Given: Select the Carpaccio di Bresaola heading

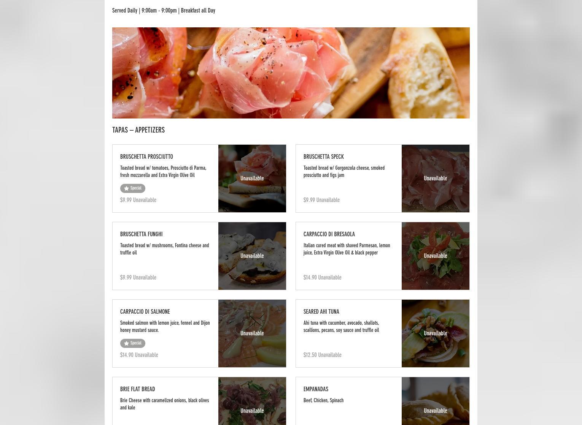Looking at the screenshot, I should [329, 234].
